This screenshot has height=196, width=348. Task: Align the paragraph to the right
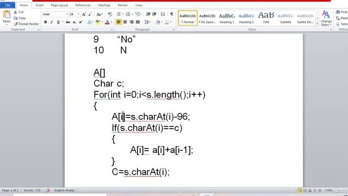point(132,22)
